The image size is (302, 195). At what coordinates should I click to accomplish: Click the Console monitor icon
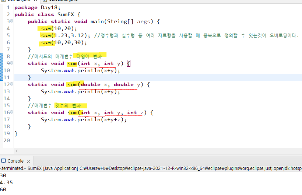pos(3,161)
